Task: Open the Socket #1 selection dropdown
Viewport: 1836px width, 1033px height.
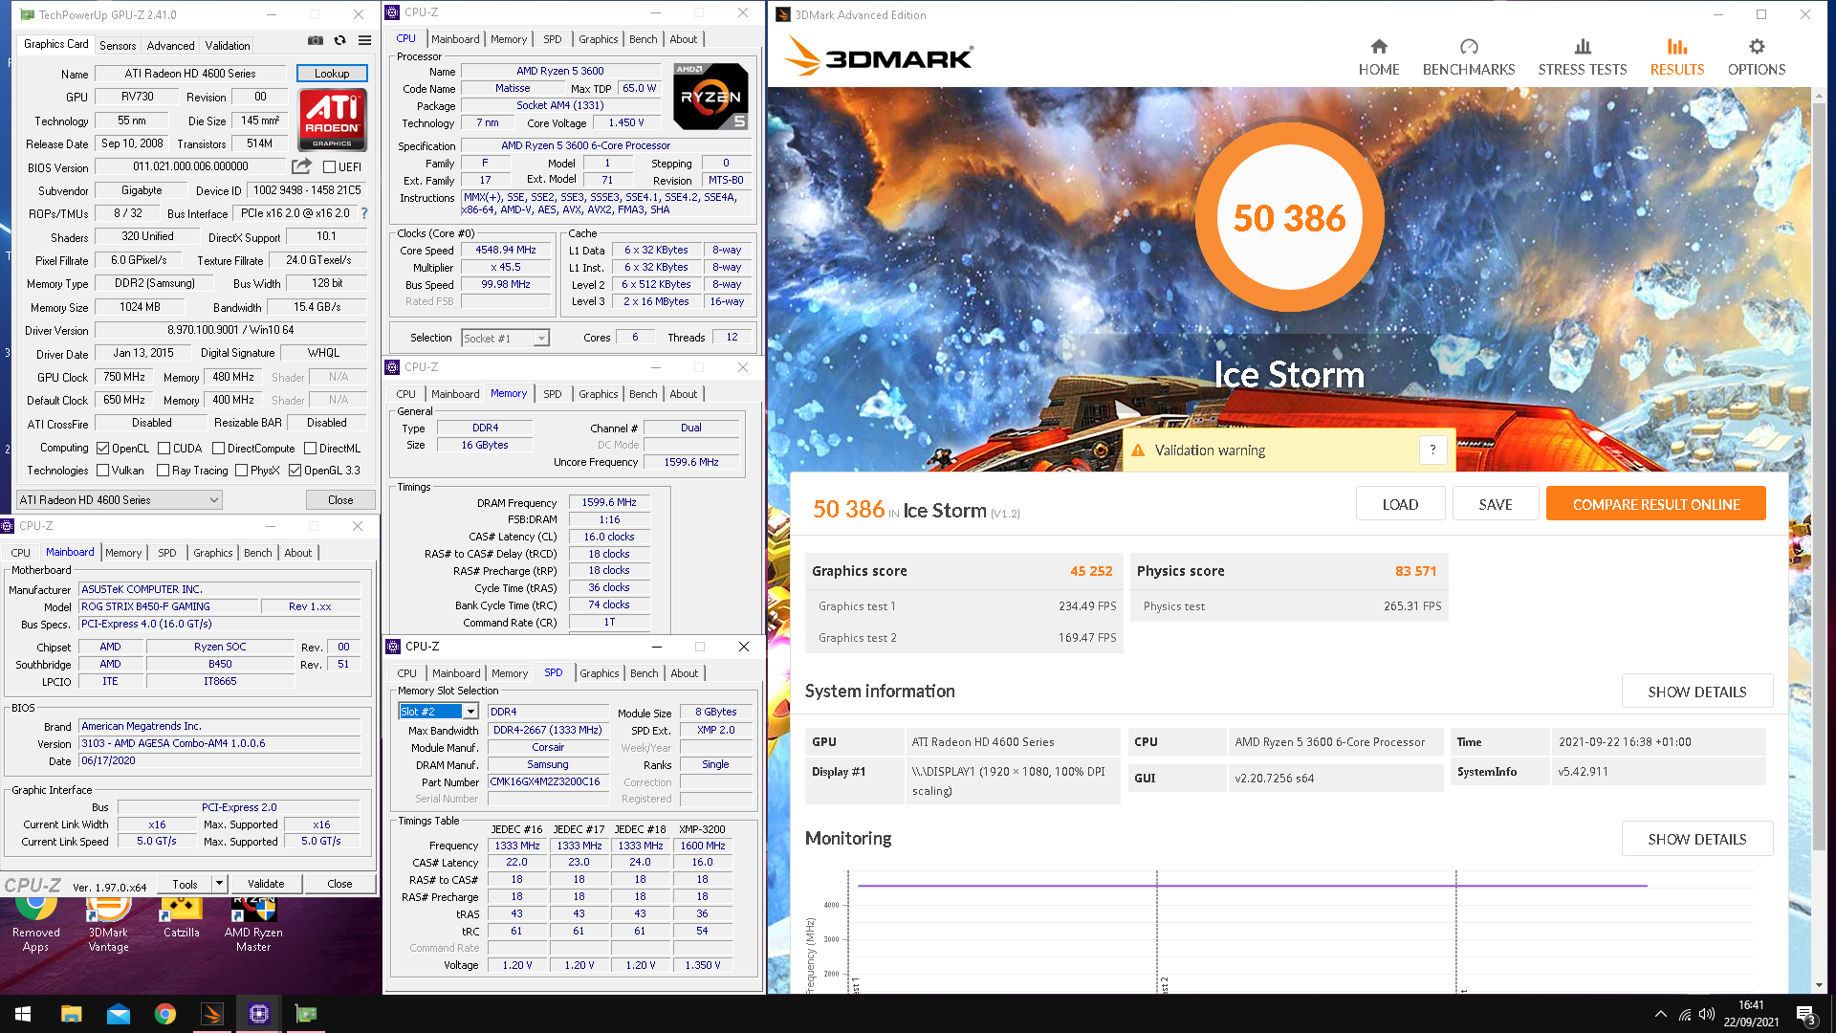Action: point(505,338)
